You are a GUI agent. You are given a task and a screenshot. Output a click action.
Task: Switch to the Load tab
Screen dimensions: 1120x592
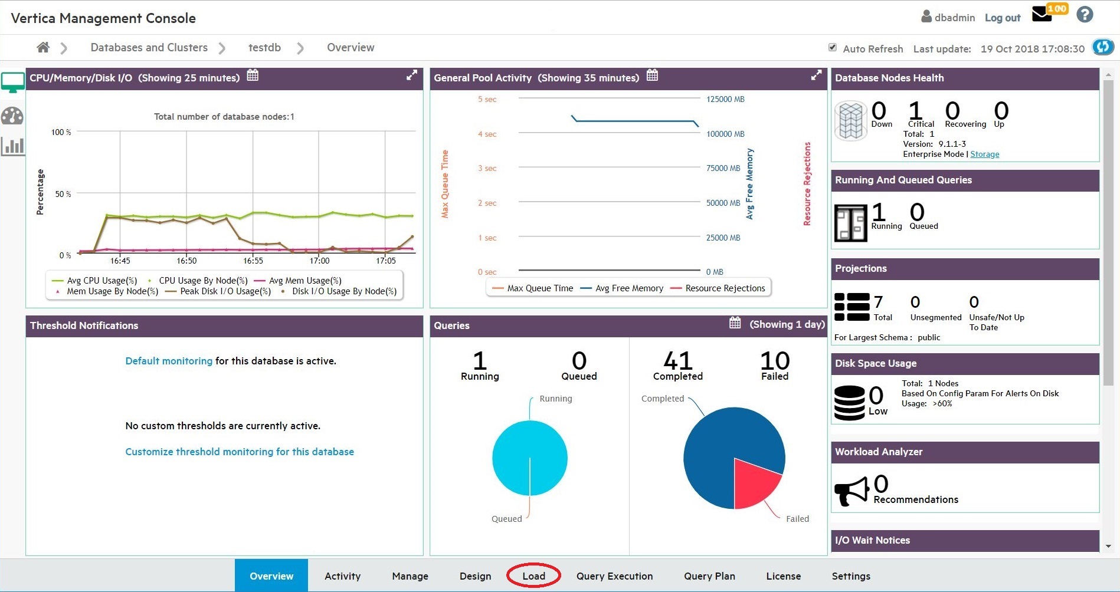[533, 576]
